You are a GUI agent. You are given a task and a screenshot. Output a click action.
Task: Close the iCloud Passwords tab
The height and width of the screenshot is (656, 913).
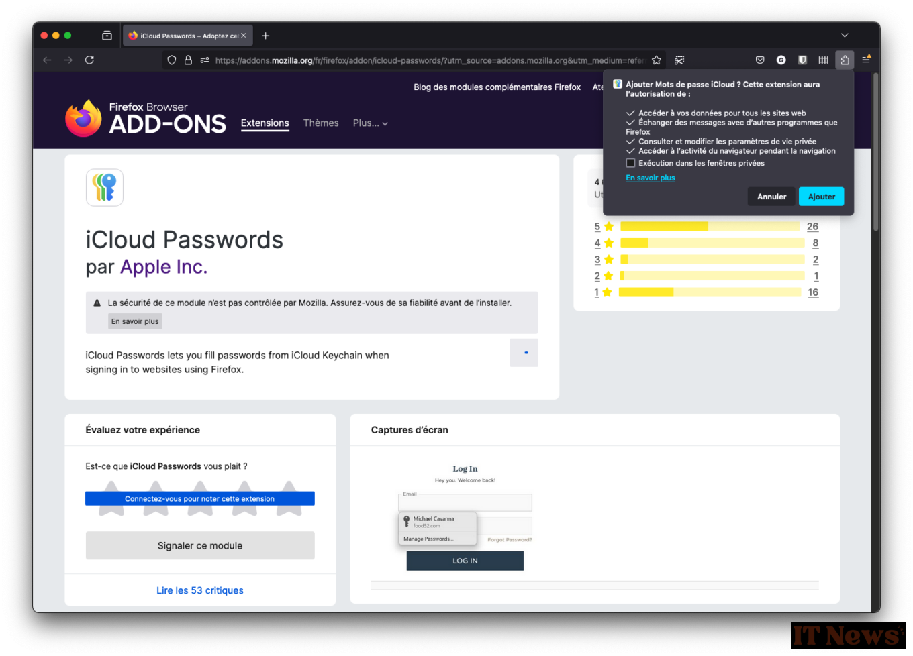pyautogui.click(x=244, y=36)
